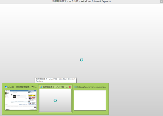Click the 人人网 preview title text
163x116 pixels.
22,87
